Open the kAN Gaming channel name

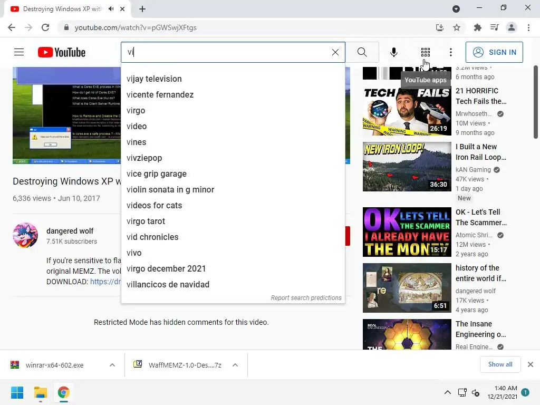click(473, 170)
